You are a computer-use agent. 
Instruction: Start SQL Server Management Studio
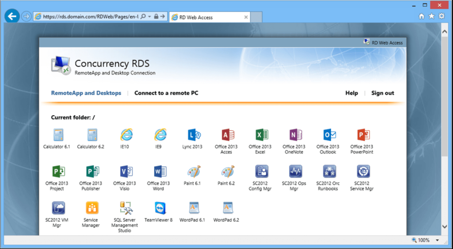tap(125, 208)
